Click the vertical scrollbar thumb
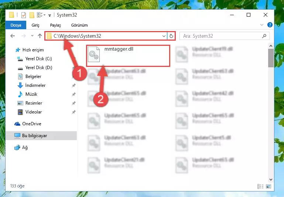 [271, 58]
